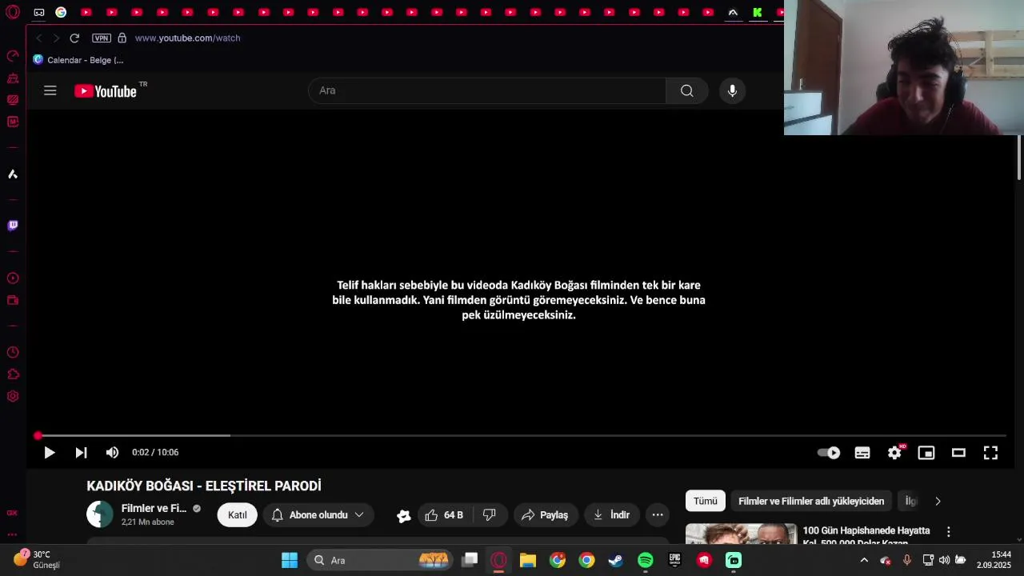
Task: Open more actions next to İndir
Action: (658, 515)
